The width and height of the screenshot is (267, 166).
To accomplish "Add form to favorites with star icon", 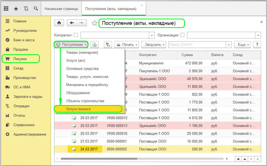I will point(94,23).
